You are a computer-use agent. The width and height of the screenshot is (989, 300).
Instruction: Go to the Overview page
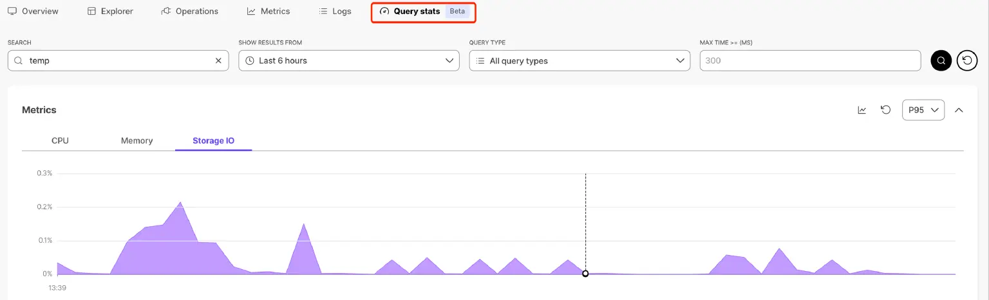coord(33,11)
